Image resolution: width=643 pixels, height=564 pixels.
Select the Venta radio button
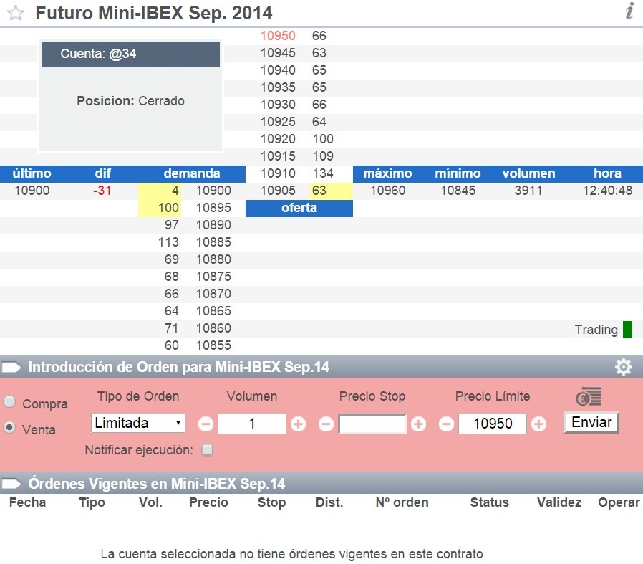pos(9,427)
